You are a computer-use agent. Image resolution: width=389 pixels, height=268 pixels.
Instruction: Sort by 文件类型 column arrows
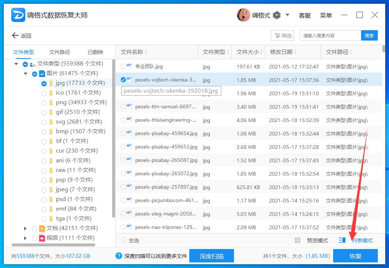click(228, 52)
